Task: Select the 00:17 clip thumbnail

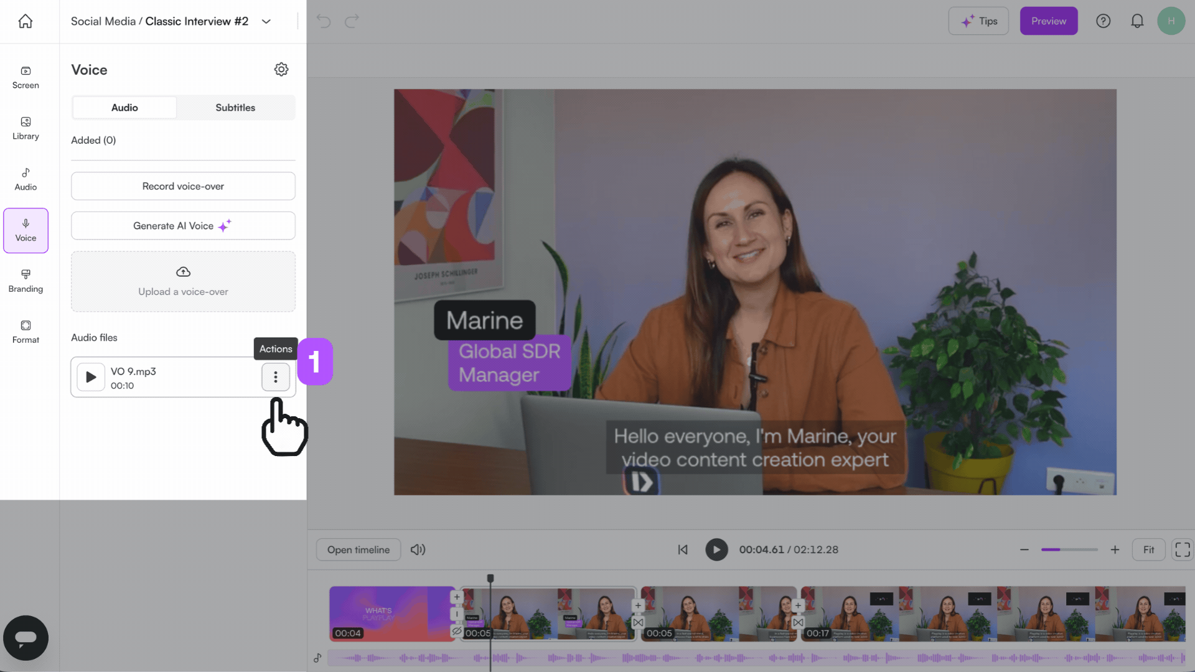Action: [x=993, y=614]
